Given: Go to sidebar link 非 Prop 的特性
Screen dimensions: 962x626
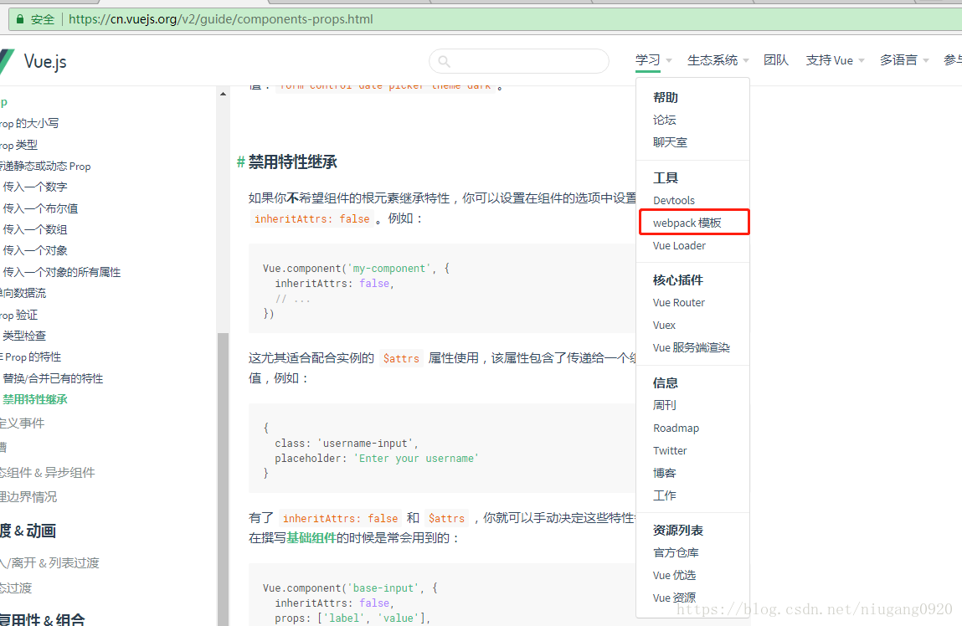Looking at the screenshot, I should tap(31, 357).
